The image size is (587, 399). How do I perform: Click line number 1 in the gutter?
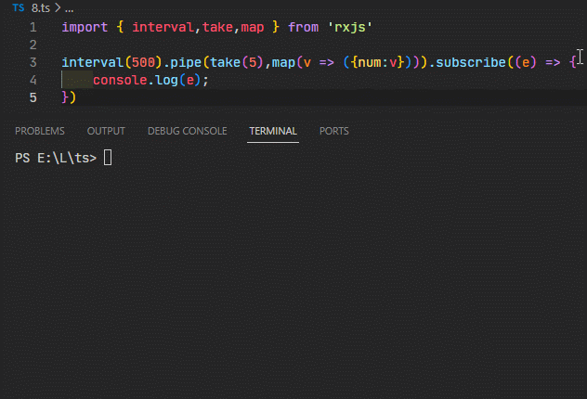(x=33, y=27)
